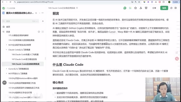
Task: Click the browser update pill button
Action: pyautogui.click(x=176, y=2)
